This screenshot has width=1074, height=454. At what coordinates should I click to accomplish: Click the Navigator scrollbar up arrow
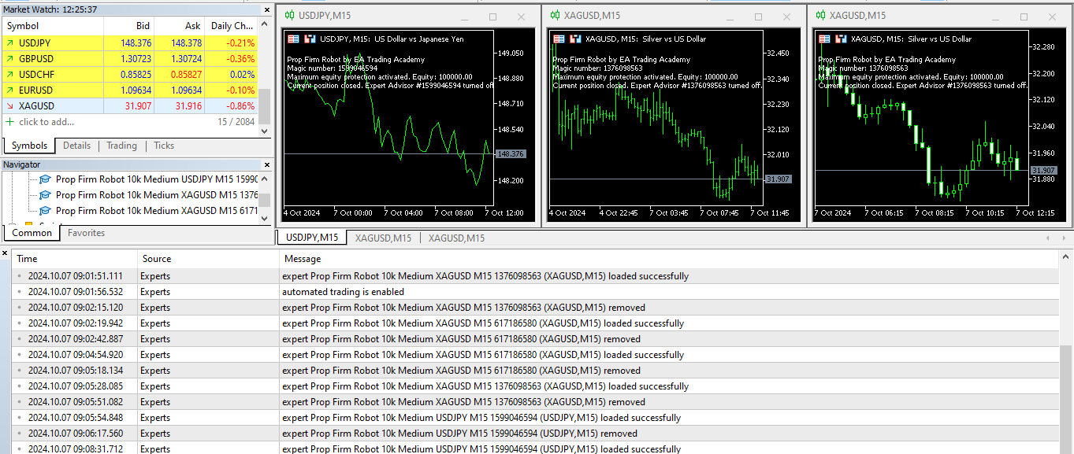265,178
